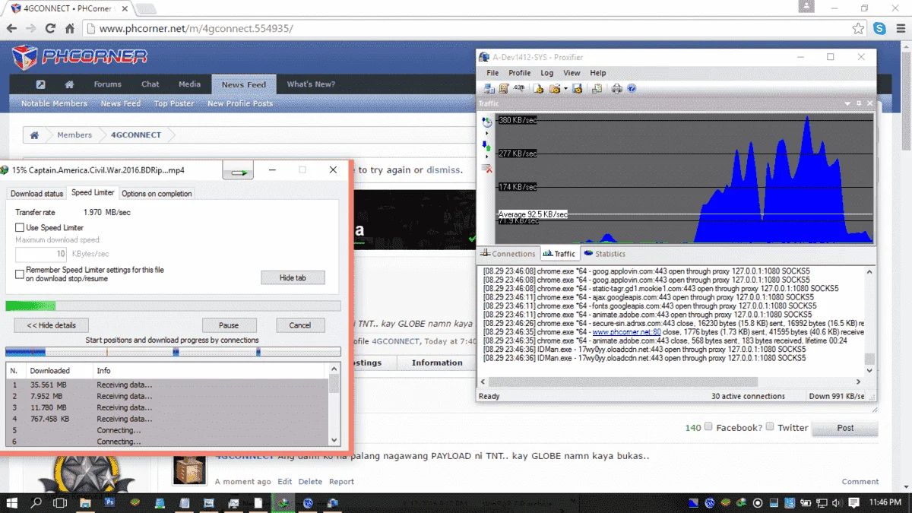Save profile using Proxifier toolbar icon

[577, 88]
